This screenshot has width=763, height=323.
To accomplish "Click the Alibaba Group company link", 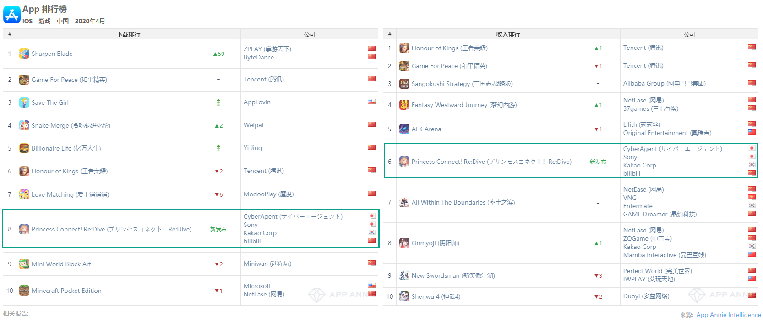I will (664, 83).
